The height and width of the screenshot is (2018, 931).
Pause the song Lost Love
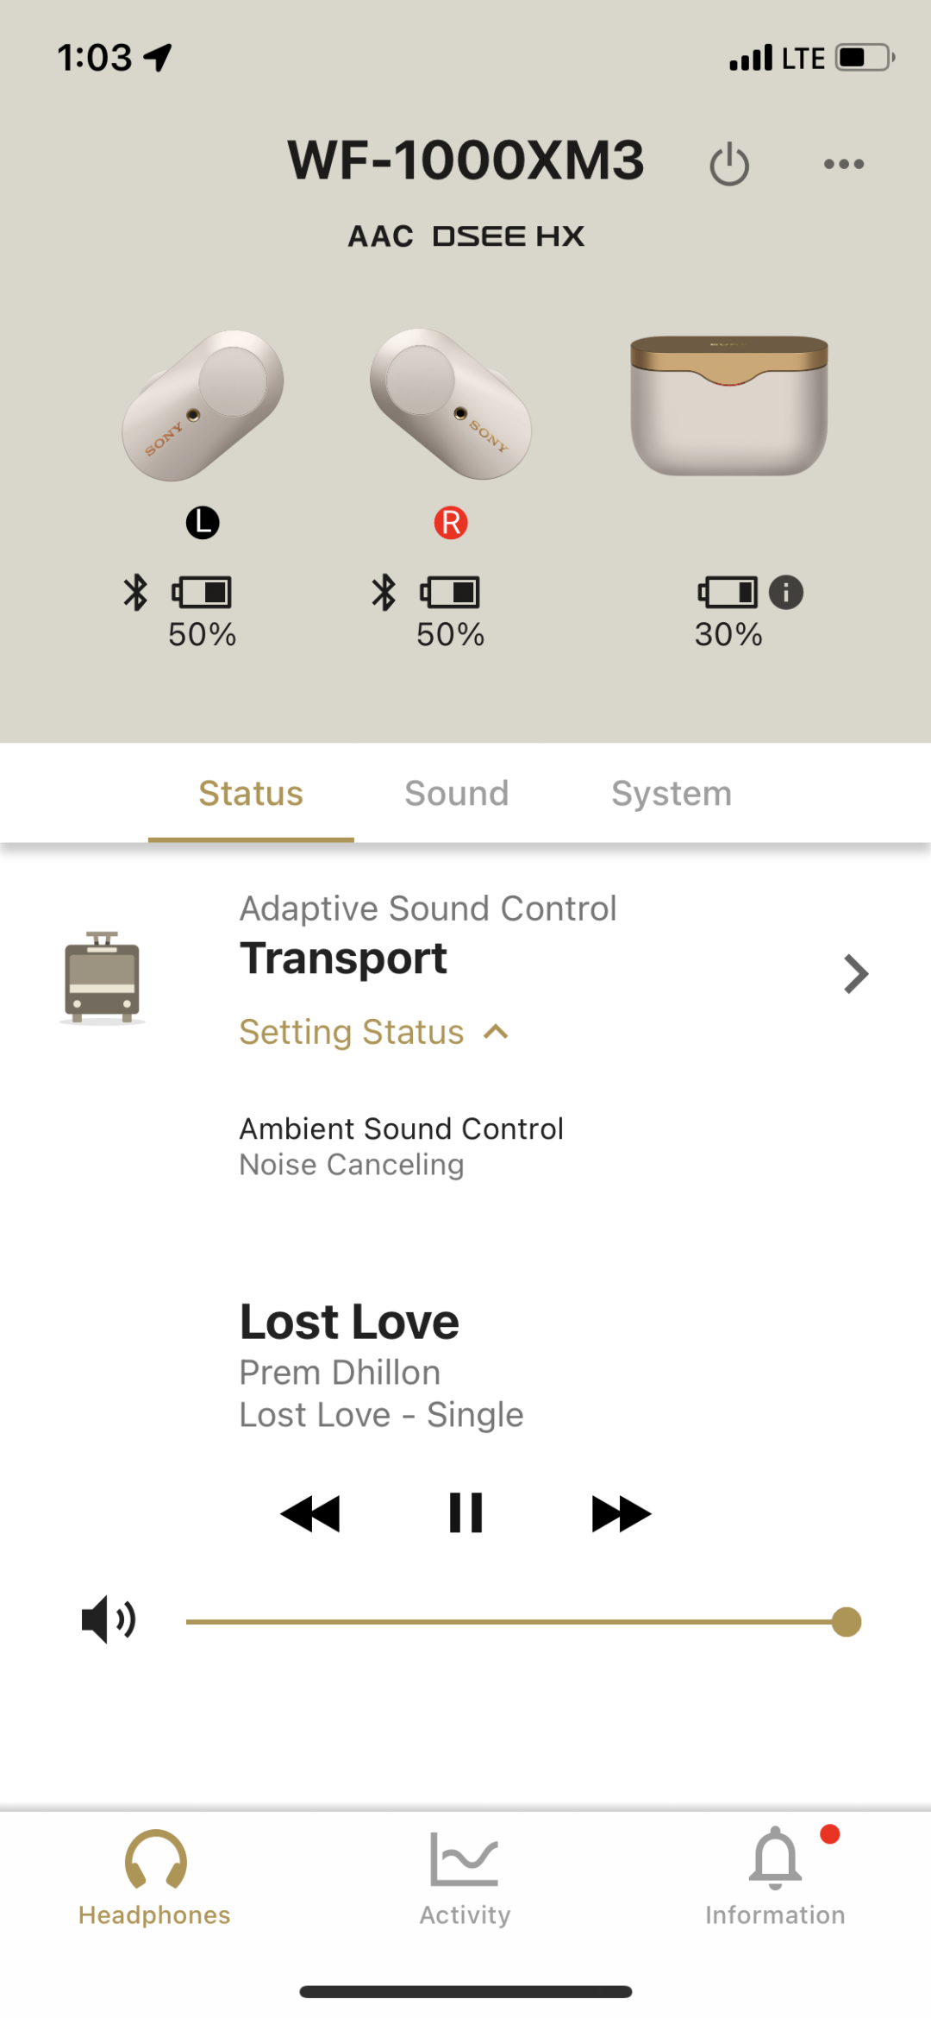click(465, 1513)
